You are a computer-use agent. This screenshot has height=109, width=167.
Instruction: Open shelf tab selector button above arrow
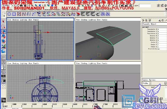[x=4, y=13]
